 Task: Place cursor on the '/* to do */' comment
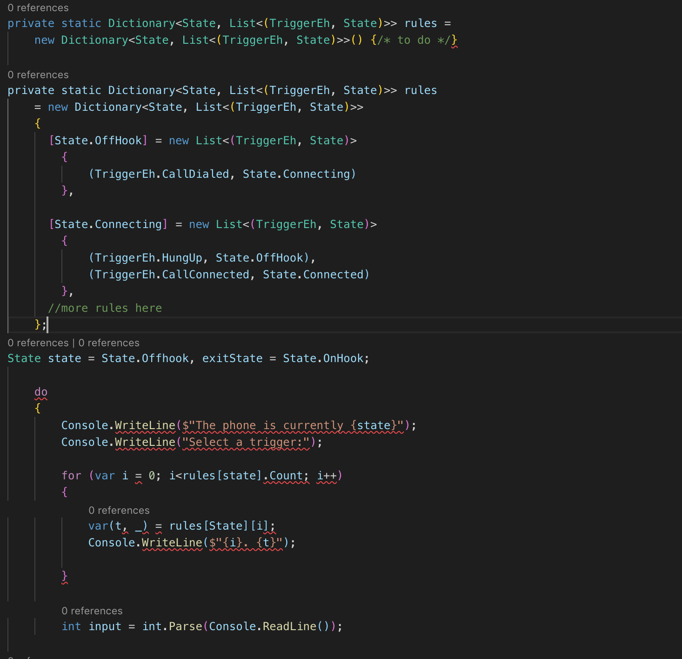pyautogui.click(x=414, y=40)
